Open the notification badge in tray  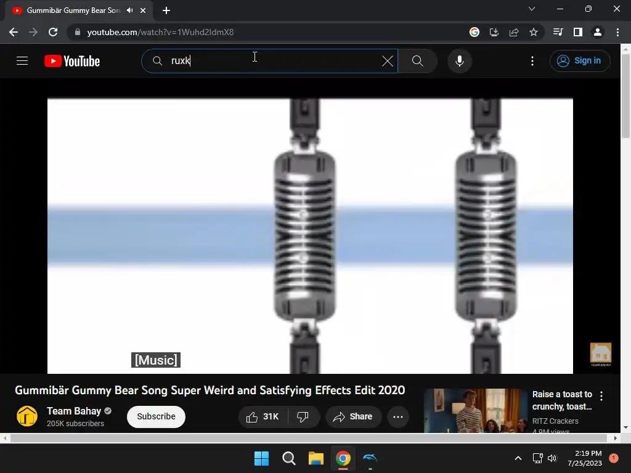[614, 458]
